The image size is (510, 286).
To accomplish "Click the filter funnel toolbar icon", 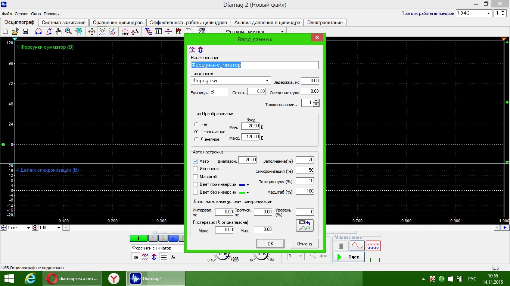I will 148,32.
